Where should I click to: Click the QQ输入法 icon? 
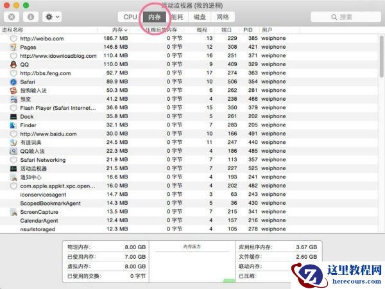[x=13, y=151]
